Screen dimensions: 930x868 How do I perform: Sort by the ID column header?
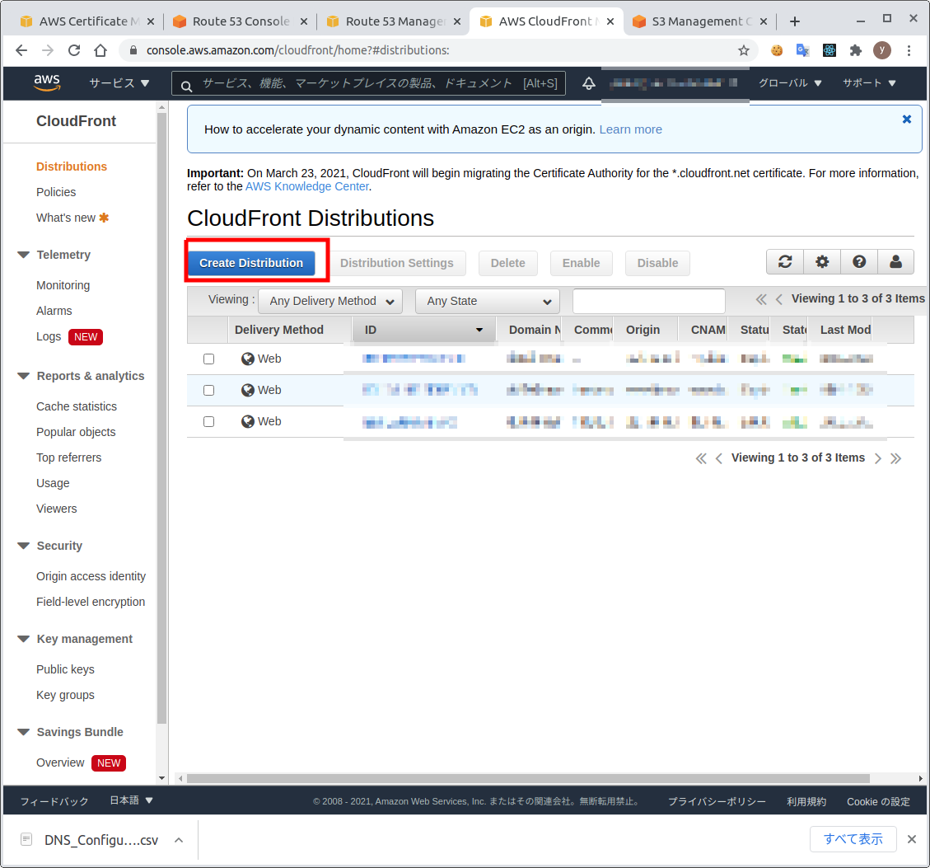(x=423, y=330)
